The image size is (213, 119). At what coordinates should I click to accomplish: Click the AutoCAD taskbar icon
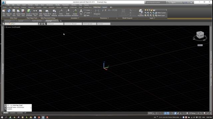pyautogui.click(x=43, y=117)
